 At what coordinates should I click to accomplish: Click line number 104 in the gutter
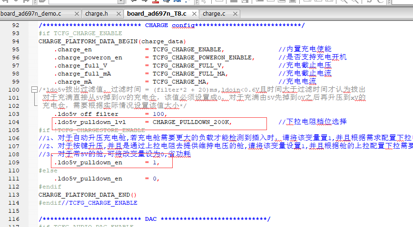(14, 122)
